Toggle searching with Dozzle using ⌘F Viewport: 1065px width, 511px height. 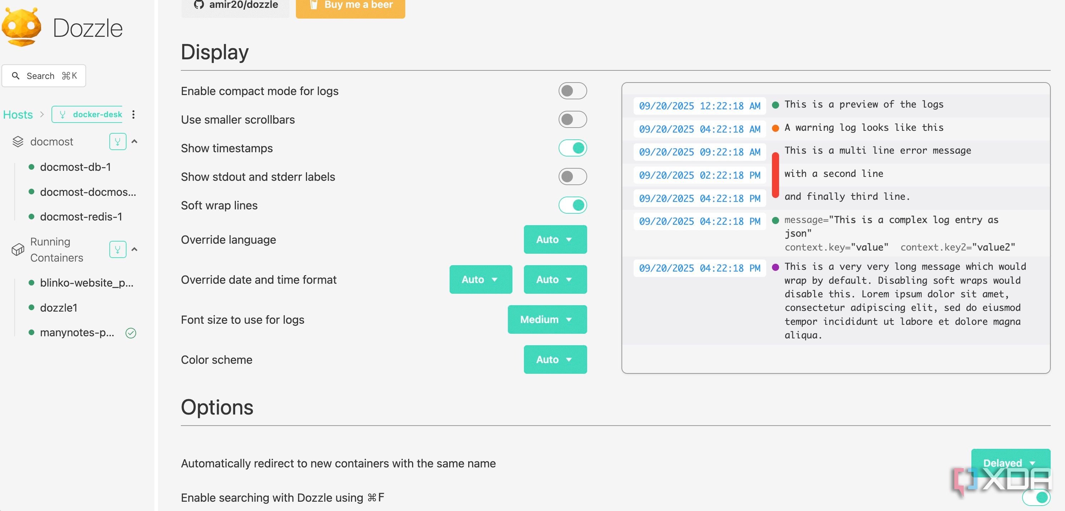point(1036,497)
